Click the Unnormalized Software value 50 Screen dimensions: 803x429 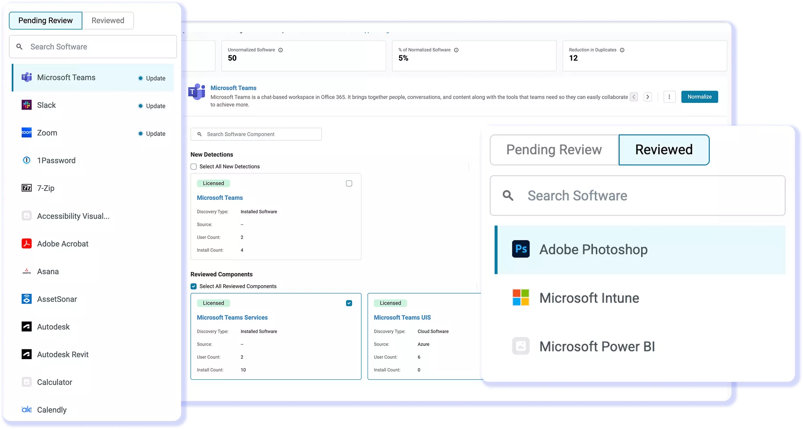(232, 58)
